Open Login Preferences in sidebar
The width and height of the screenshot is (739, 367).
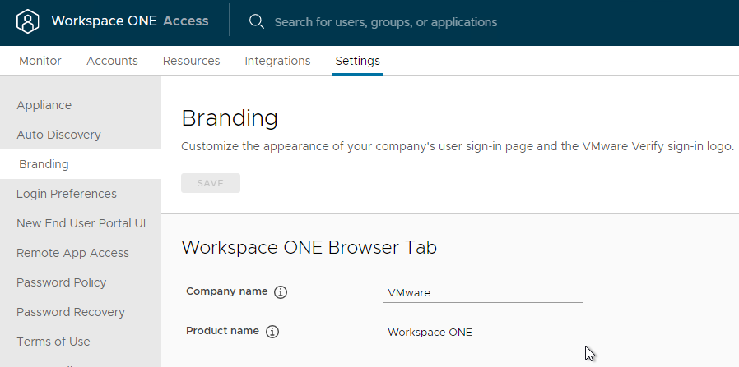(81, 194)
